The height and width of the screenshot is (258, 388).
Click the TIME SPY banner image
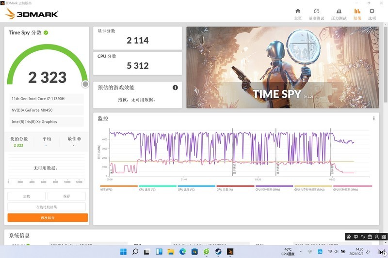[283, 67]
